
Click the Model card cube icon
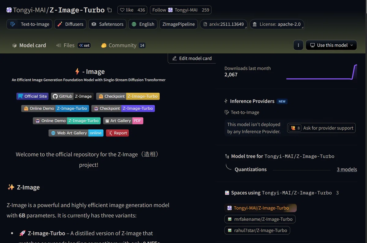tap(14, 45)
